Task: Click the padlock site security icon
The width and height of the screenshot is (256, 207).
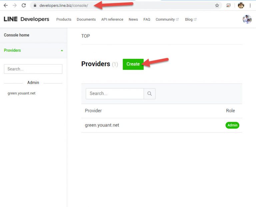Action: click(35, 5)
